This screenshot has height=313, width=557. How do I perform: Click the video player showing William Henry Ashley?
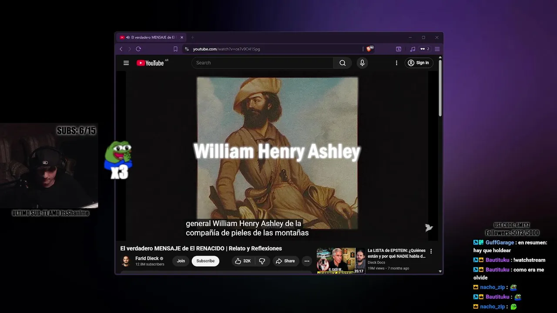click(277, 156)
